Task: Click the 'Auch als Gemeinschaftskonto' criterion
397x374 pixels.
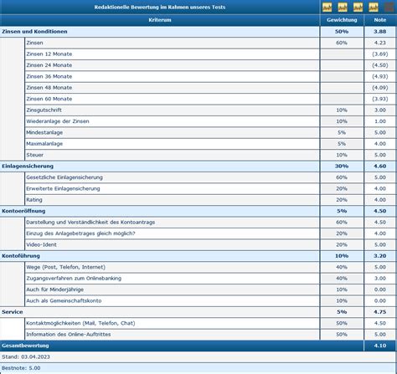Action: tap(64, 300)
